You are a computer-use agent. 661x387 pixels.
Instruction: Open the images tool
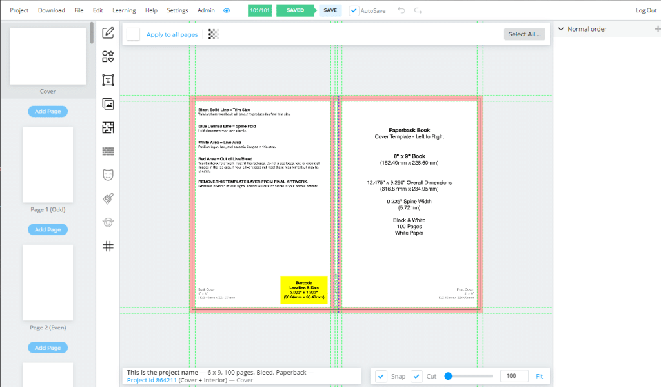[x=108, y=104]
